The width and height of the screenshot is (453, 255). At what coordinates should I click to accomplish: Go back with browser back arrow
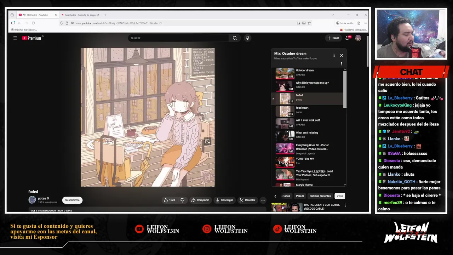pyautogui.click(x=19, y=23)
